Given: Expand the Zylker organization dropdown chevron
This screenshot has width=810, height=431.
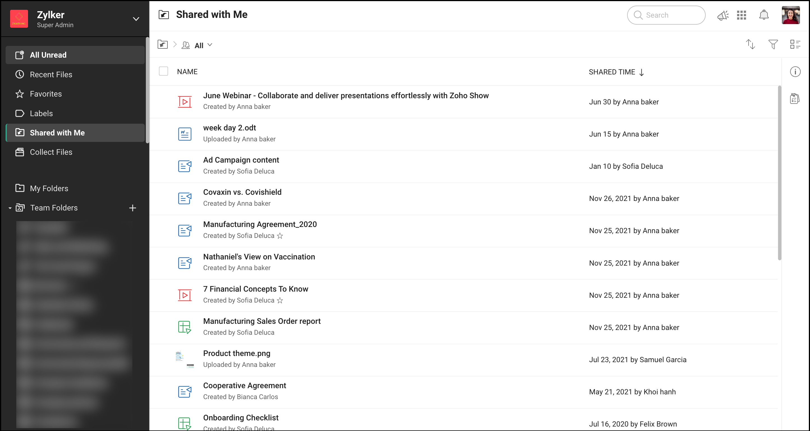Looking at the screenshot, I should [x=136, y=19].
